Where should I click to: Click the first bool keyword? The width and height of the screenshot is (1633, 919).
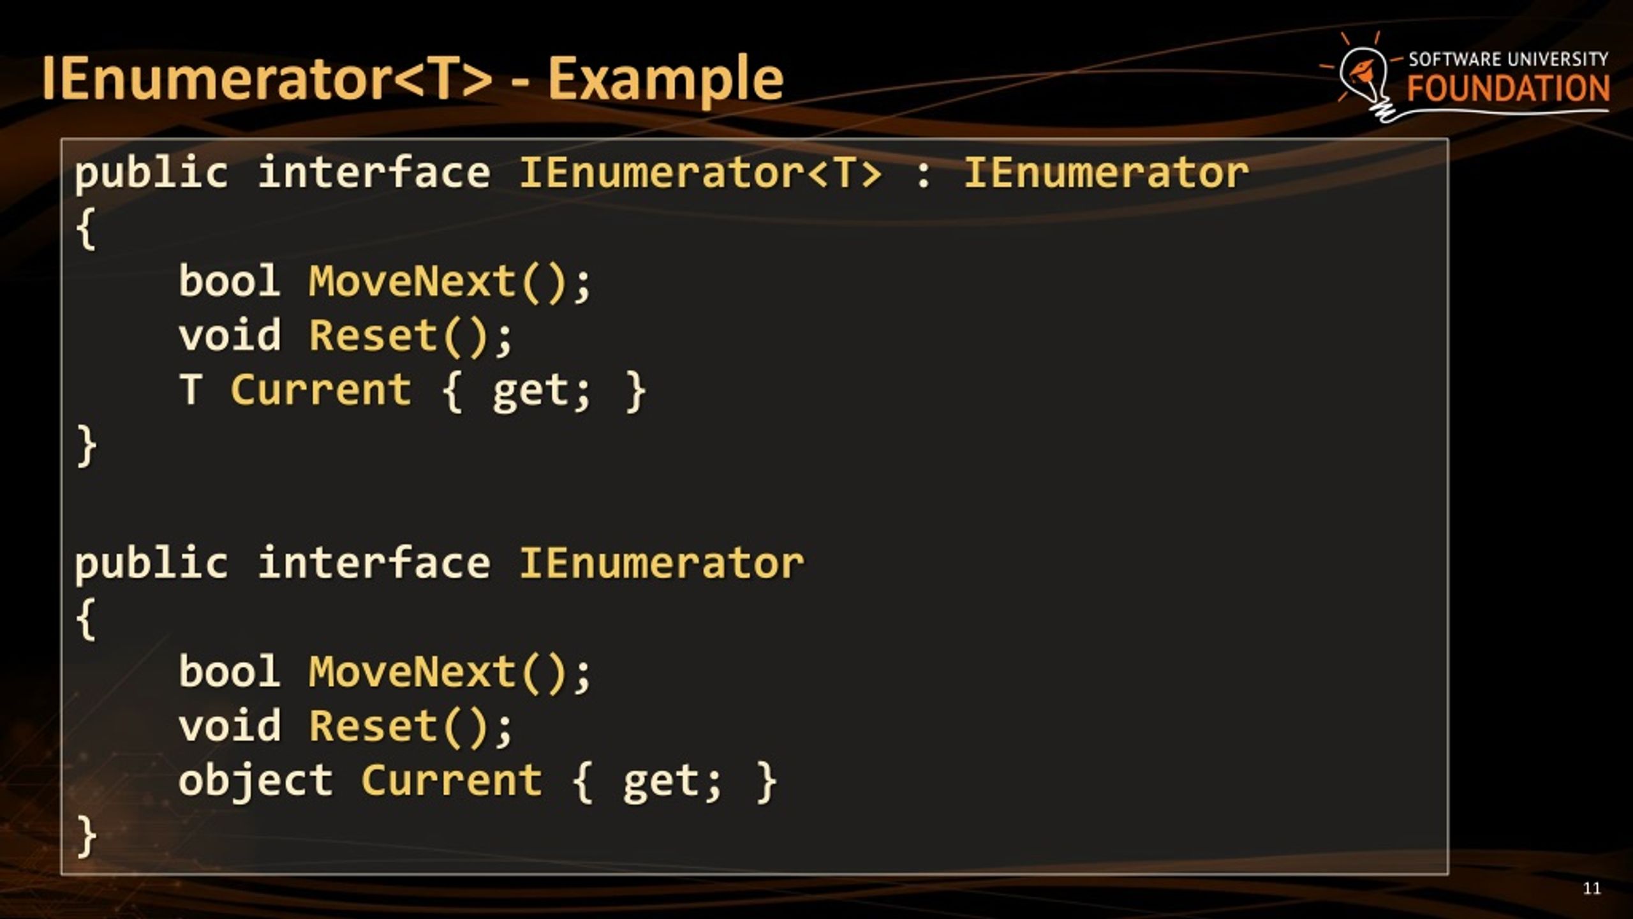point(230,281)
